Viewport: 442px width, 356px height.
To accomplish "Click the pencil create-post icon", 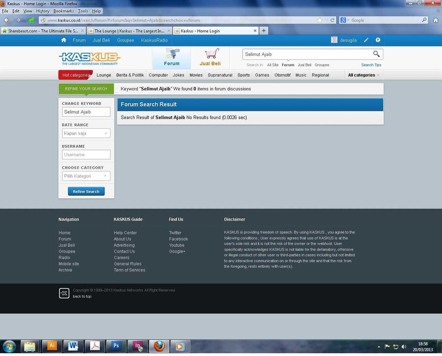I will pyautogui.click(x=366, y=40).
